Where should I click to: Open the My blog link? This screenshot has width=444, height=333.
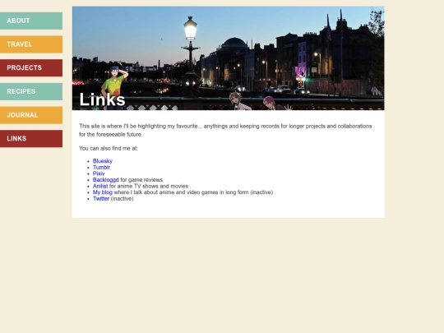point(103,192)
